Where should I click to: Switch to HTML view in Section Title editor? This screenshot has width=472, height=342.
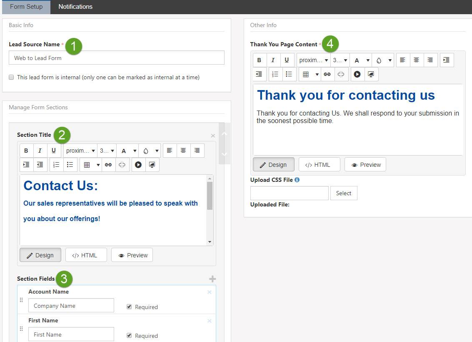pos(86,255)
